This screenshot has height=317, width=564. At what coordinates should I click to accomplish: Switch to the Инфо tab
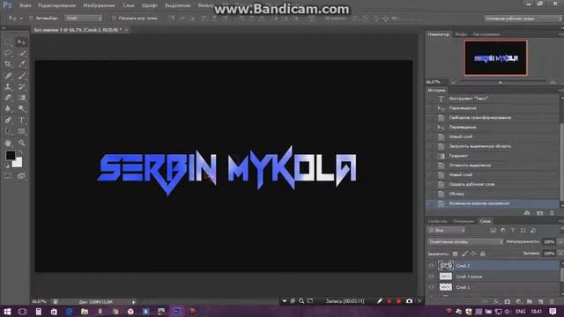[x=461, y=34]
